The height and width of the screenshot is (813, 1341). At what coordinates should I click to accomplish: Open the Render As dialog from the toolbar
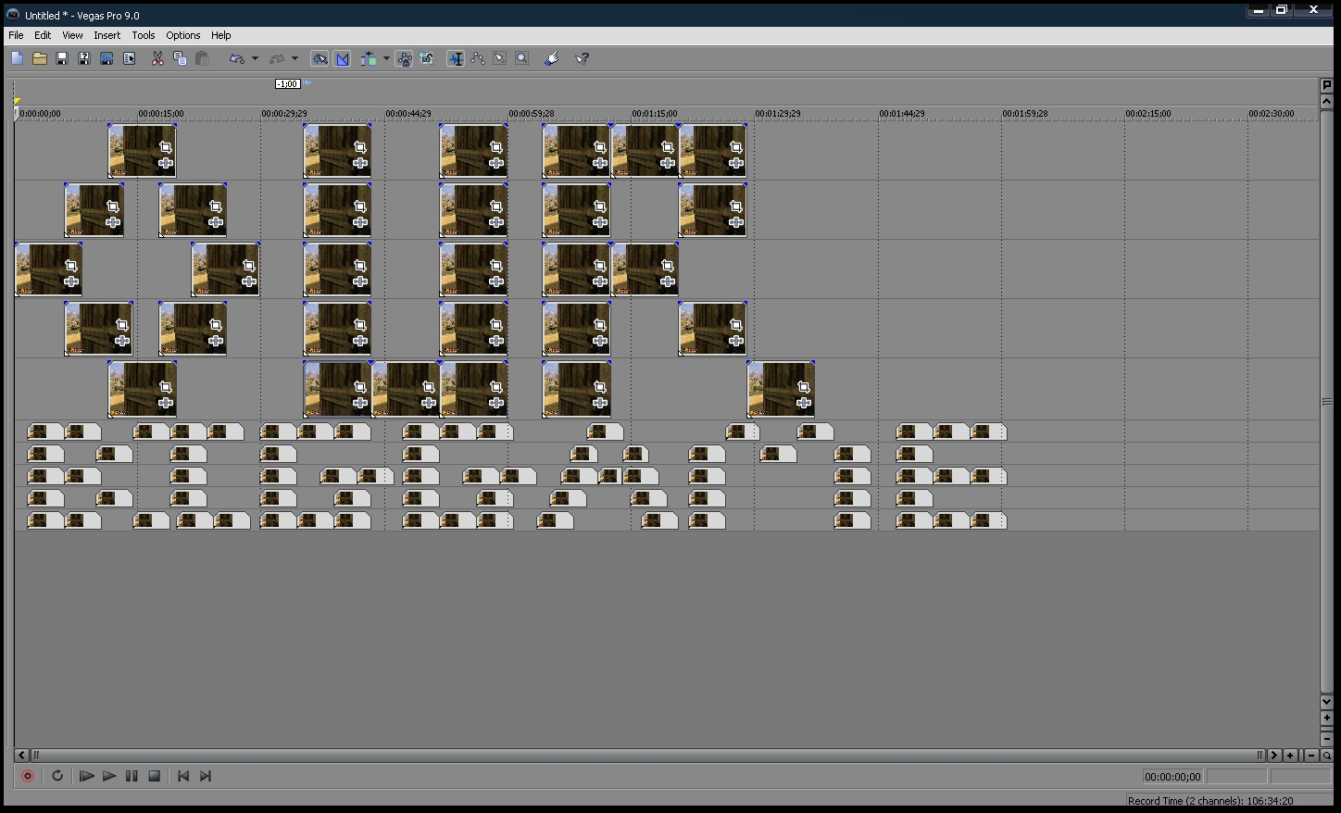point(107,58)
